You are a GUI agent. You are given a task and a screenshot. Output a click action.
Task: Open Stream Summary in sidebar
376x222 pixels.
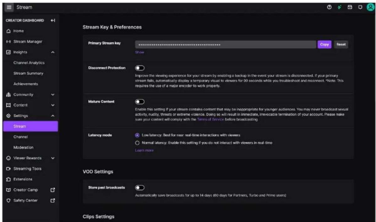click(x=28, y=74)
